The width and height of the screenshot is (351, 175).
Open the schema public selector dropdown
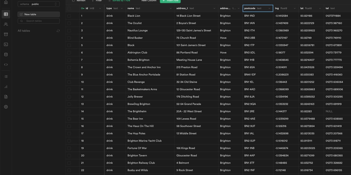coord(39,4)
